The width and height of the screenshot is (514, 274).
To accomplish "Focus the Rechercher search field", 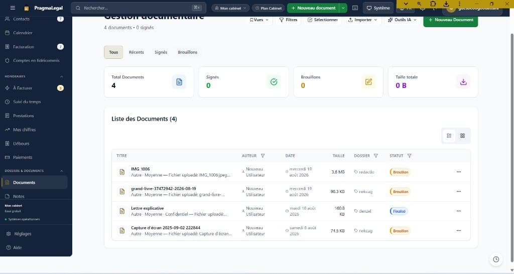I will (x=139, y=8).
